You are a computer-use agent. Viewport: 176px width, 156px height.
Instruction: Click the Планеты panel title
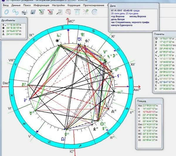pos(160,34)
